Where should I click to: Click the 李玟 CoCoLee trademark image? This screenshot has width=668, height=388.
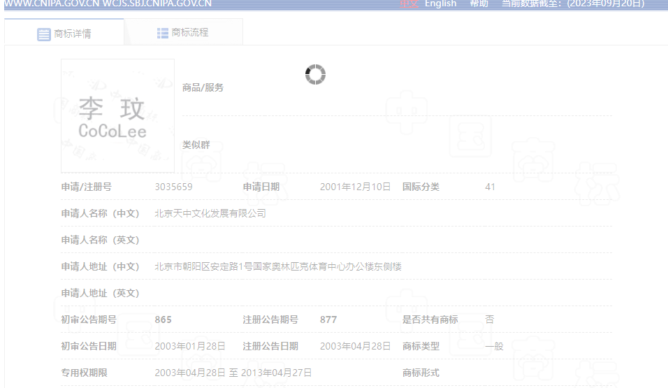pos(117,115)
